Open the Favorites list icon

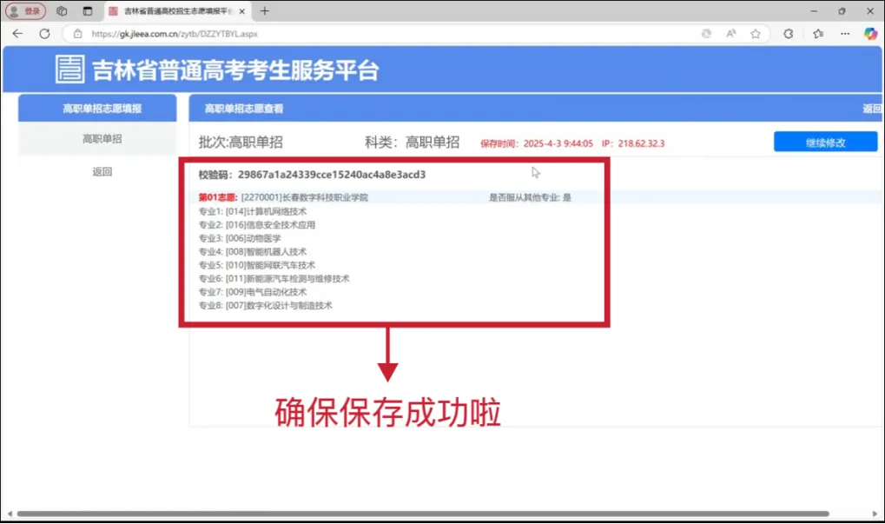(818, 34)
